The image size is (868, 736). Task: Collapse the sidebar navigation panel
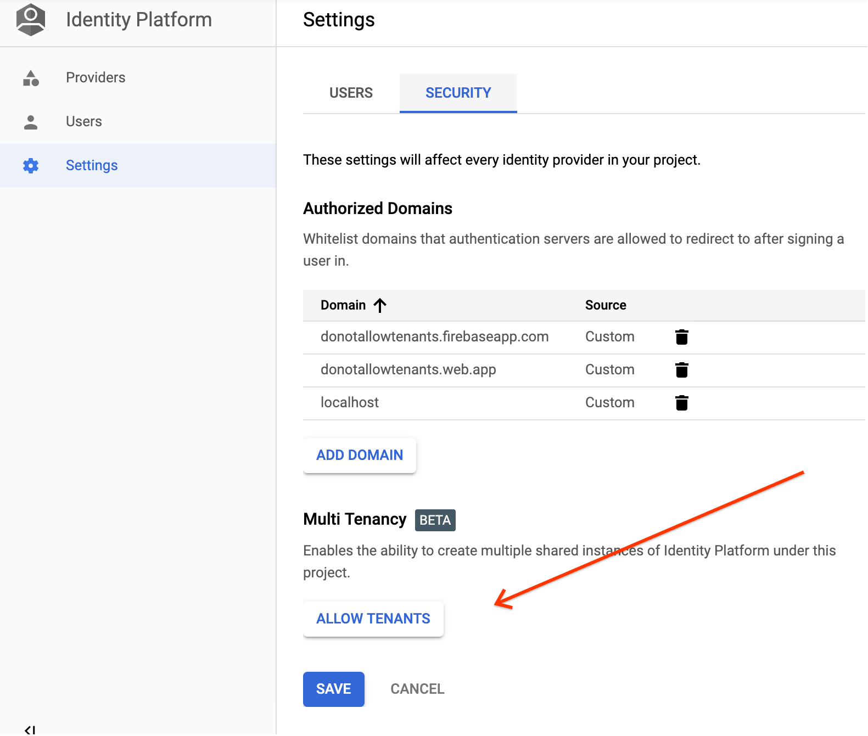pyautogui.click(x=30, y=729)
